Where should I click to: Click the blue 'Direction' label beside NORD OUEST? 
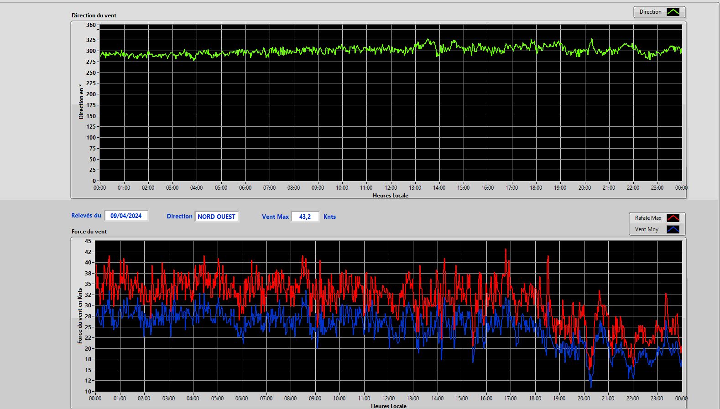(x=179, y=217)
